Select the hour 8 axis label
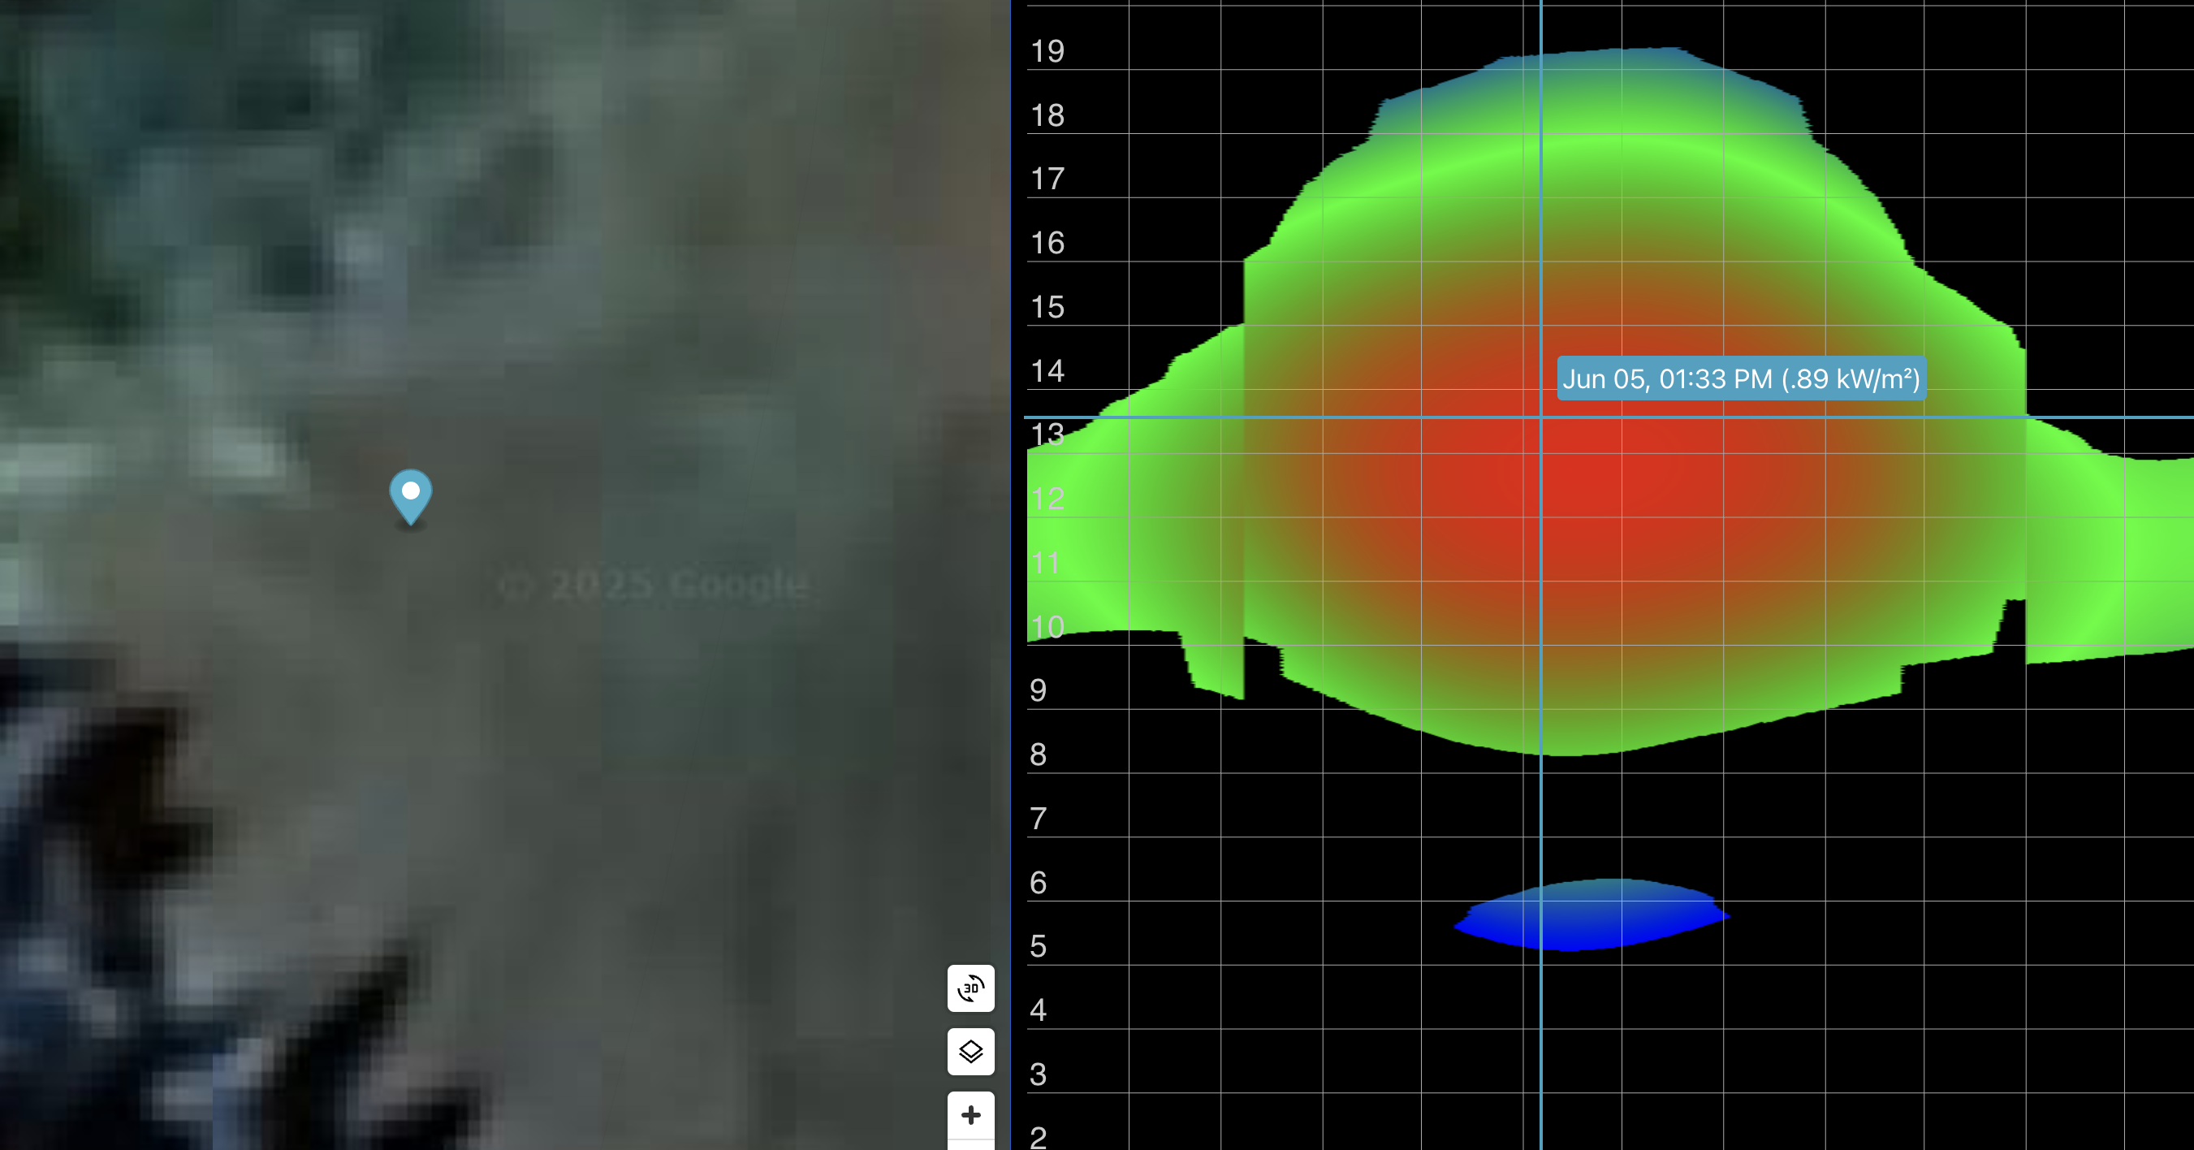The image size is (2194, 1150). (x=1039, y=754)
